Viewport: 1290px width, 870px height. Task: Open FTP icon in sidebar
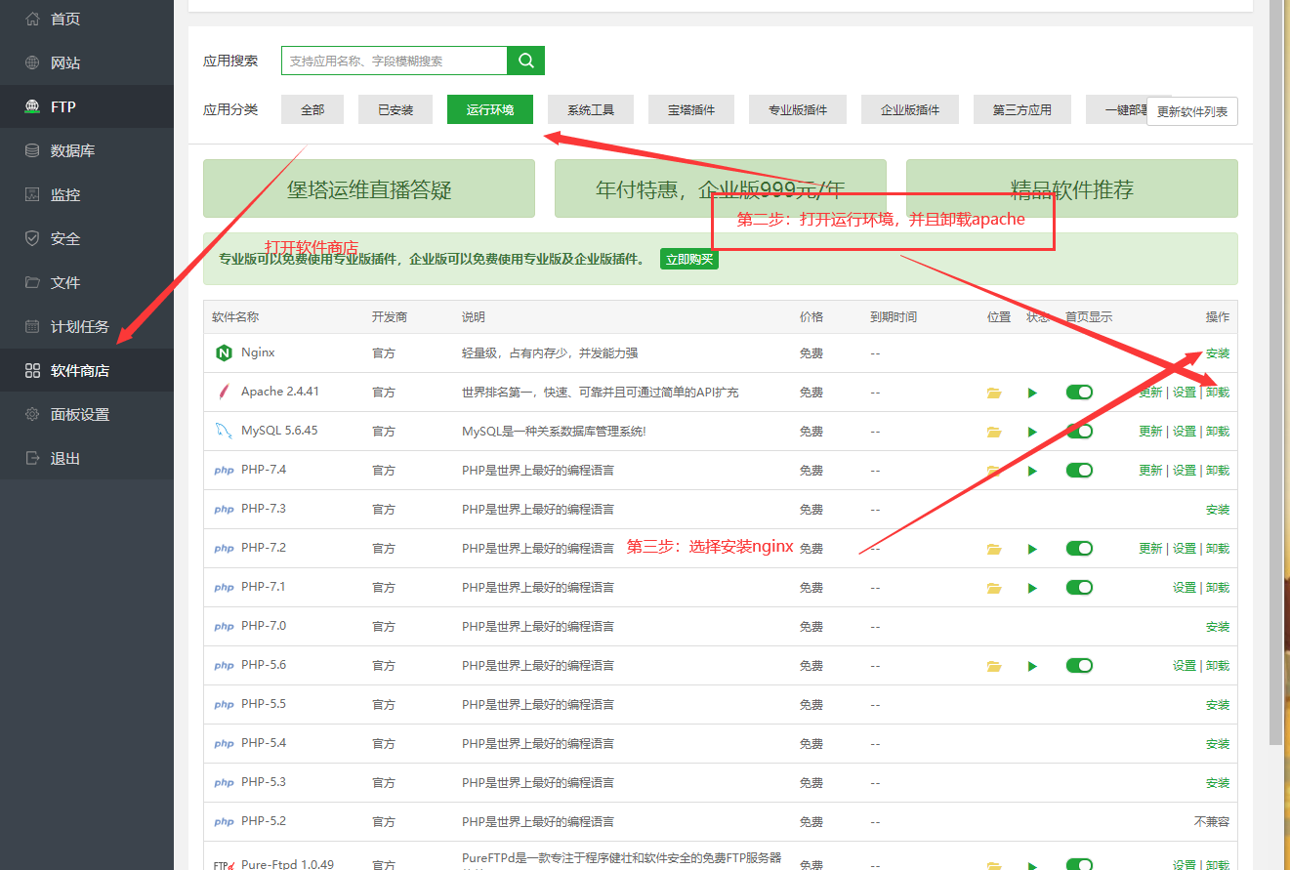pyautogui.click(x=32, y=106)
